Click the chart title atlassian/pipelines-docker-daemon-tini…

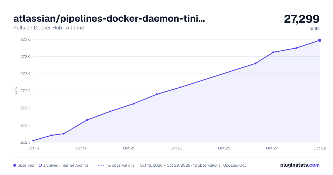point(109,19)
